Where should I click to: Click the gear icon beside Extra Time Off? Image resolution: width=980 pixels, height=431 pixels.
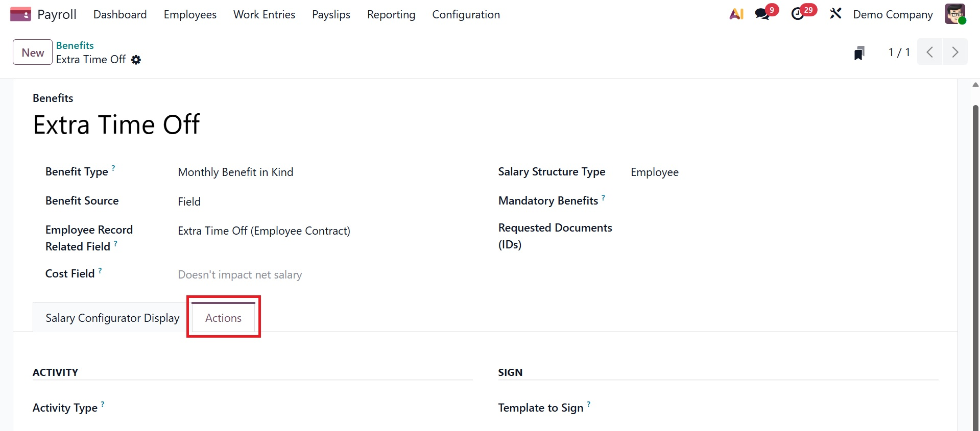point(136,60)
